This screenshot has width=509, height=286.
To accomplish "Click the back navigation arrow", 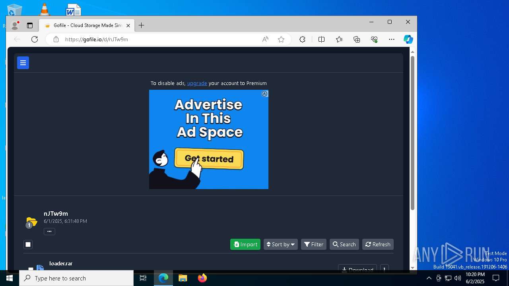I will [x=17, y=39].
